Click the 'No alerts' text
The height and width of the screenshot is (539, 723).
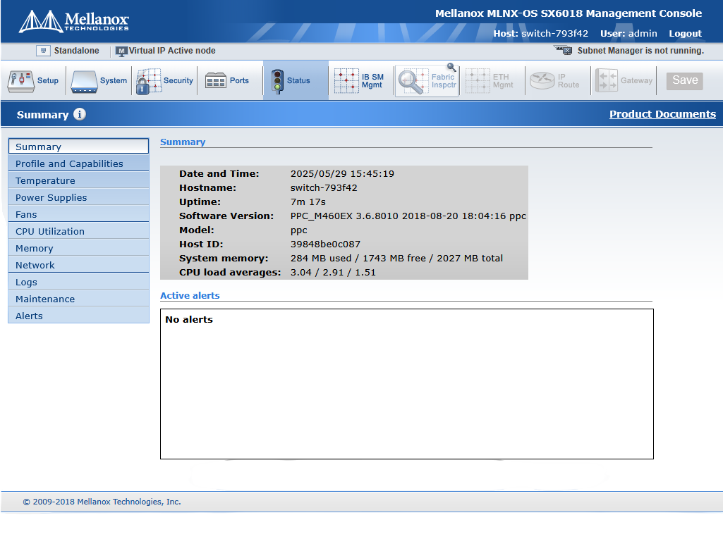pos(189,319)
